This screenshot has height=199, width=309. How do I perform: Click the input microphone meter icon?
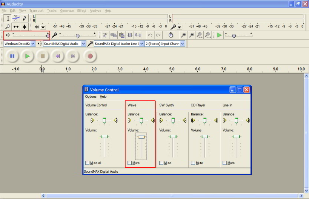click(173, 27)
